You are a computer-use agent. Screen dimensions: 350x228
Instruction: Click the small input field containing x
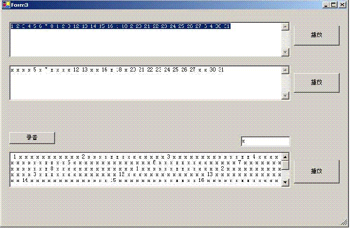(265, 141)
